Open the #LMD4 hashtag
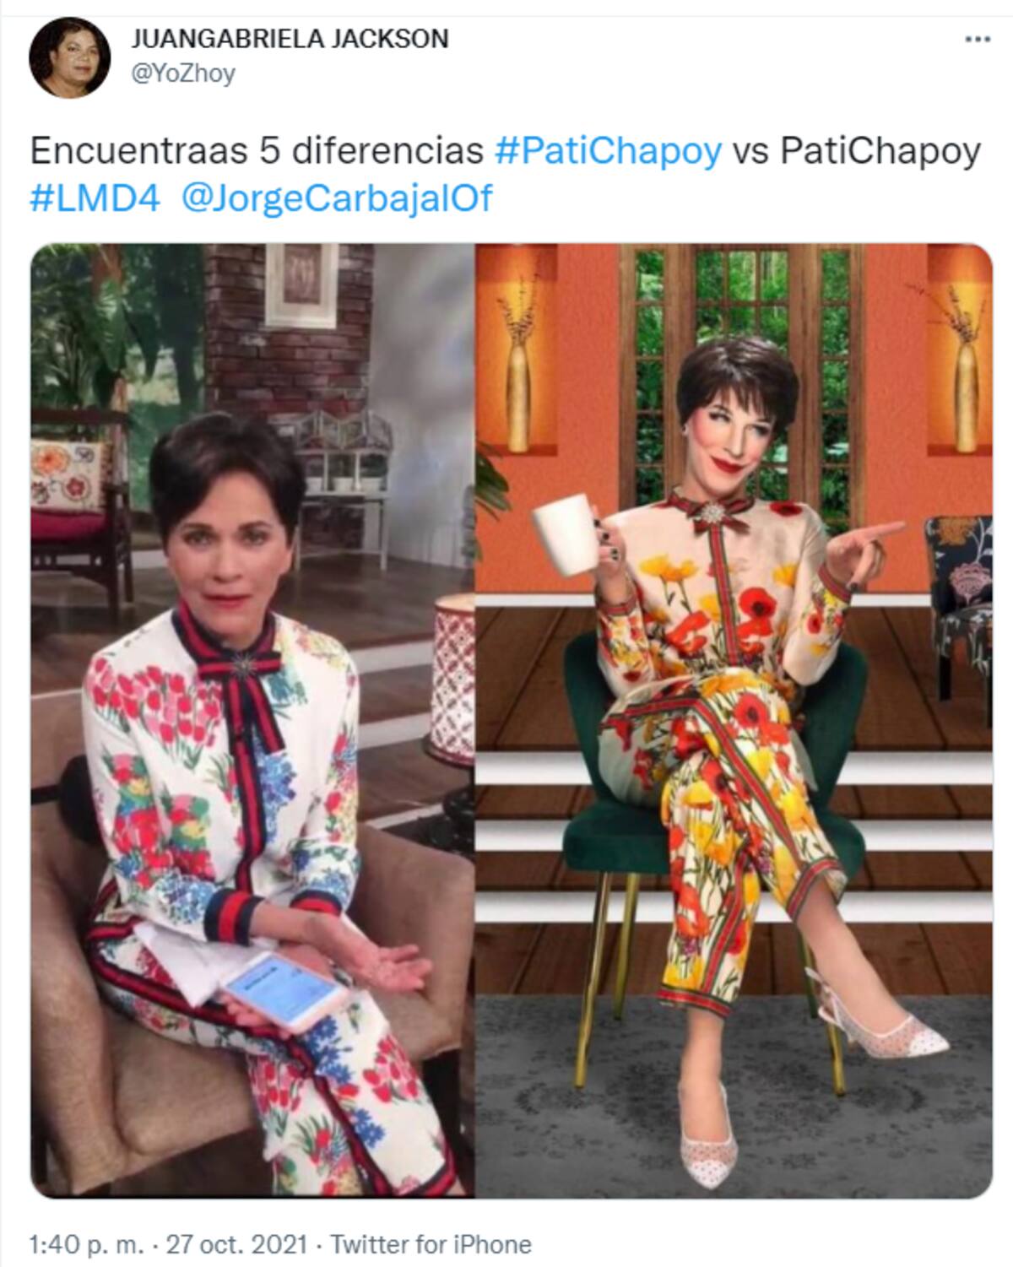 click(95, 199)
